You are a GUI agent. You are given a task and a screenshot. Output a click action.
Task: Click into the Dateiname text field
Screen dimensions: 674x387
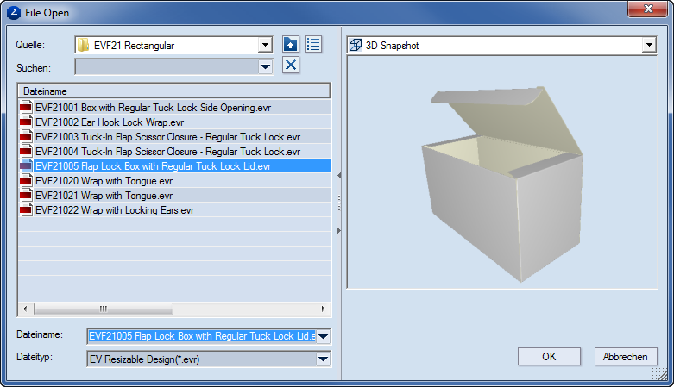202,336
